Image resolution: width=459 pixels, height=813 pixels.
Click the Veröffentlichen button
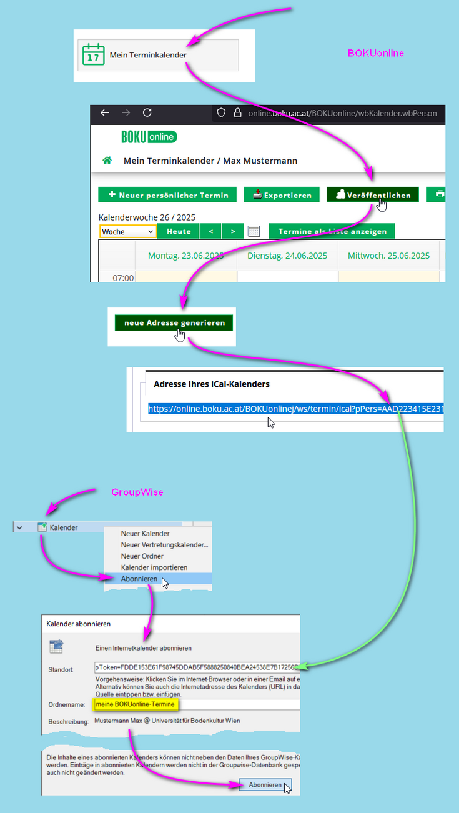(x=372, y=195)
